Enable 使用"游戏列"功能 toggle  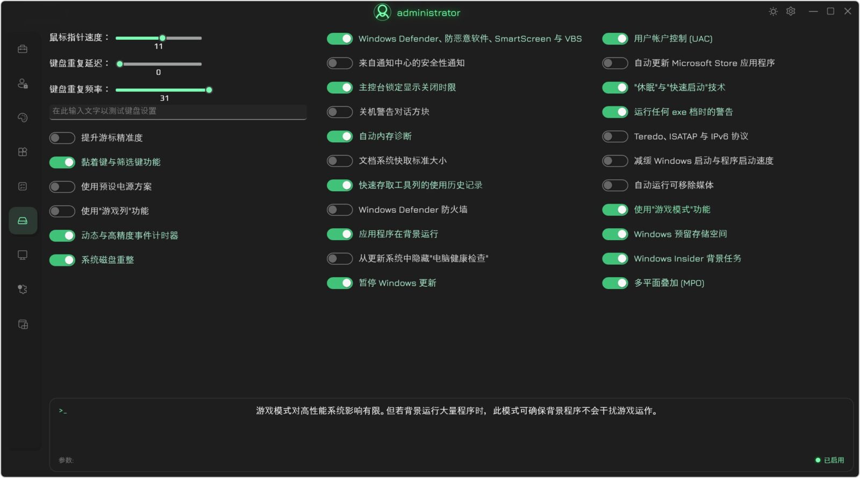pos(62,211)
